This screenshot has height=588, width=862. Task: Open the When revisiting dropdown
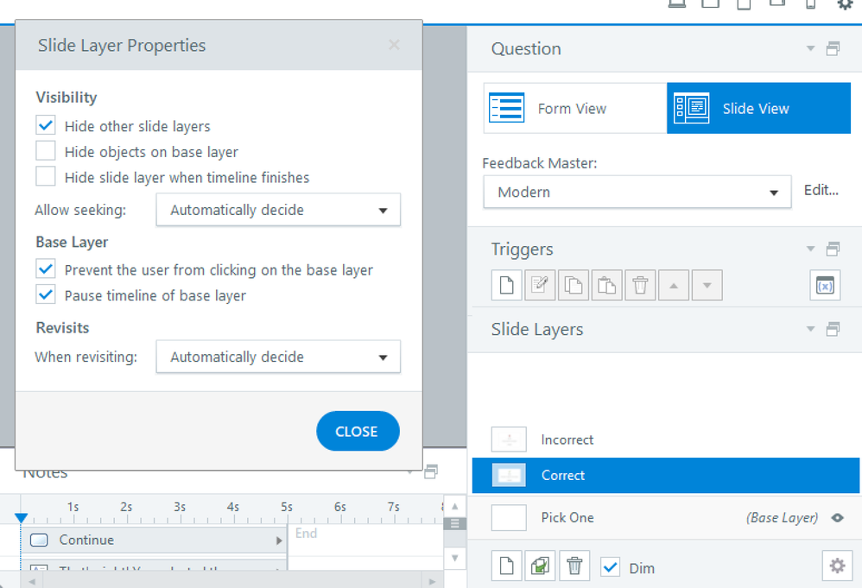click(x=278, y=357)
